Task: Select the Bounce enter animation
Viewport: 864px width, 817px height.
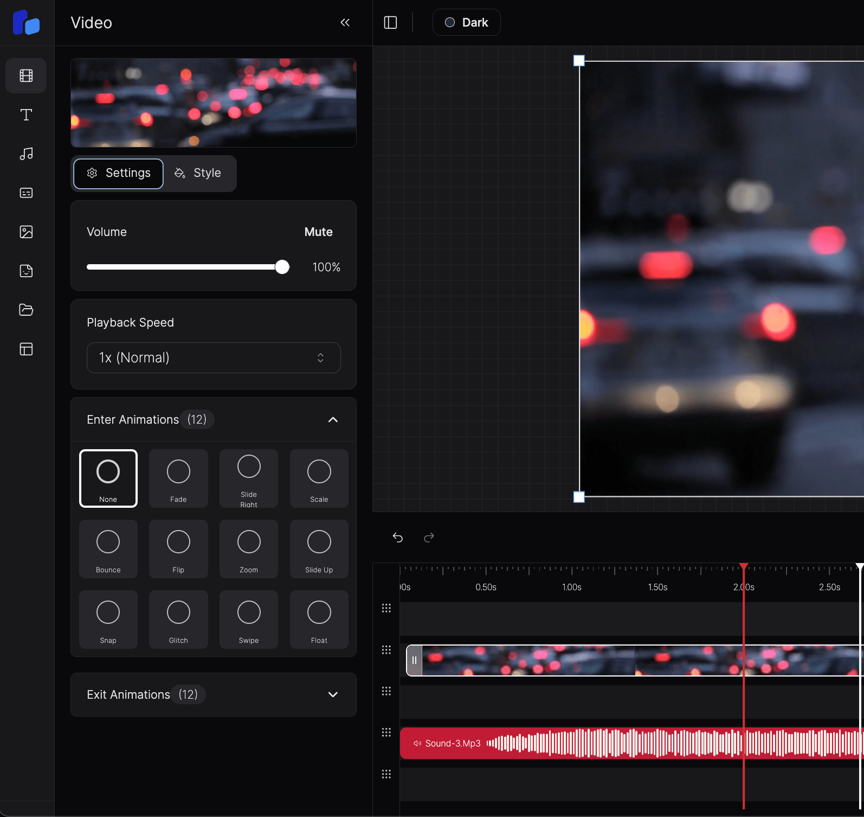Action: coord(108,548)
